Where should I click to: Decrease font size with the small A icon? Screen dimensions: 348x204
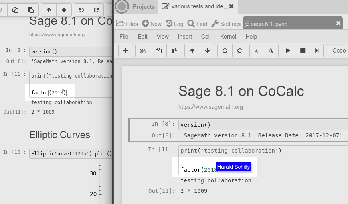(256, 51)
